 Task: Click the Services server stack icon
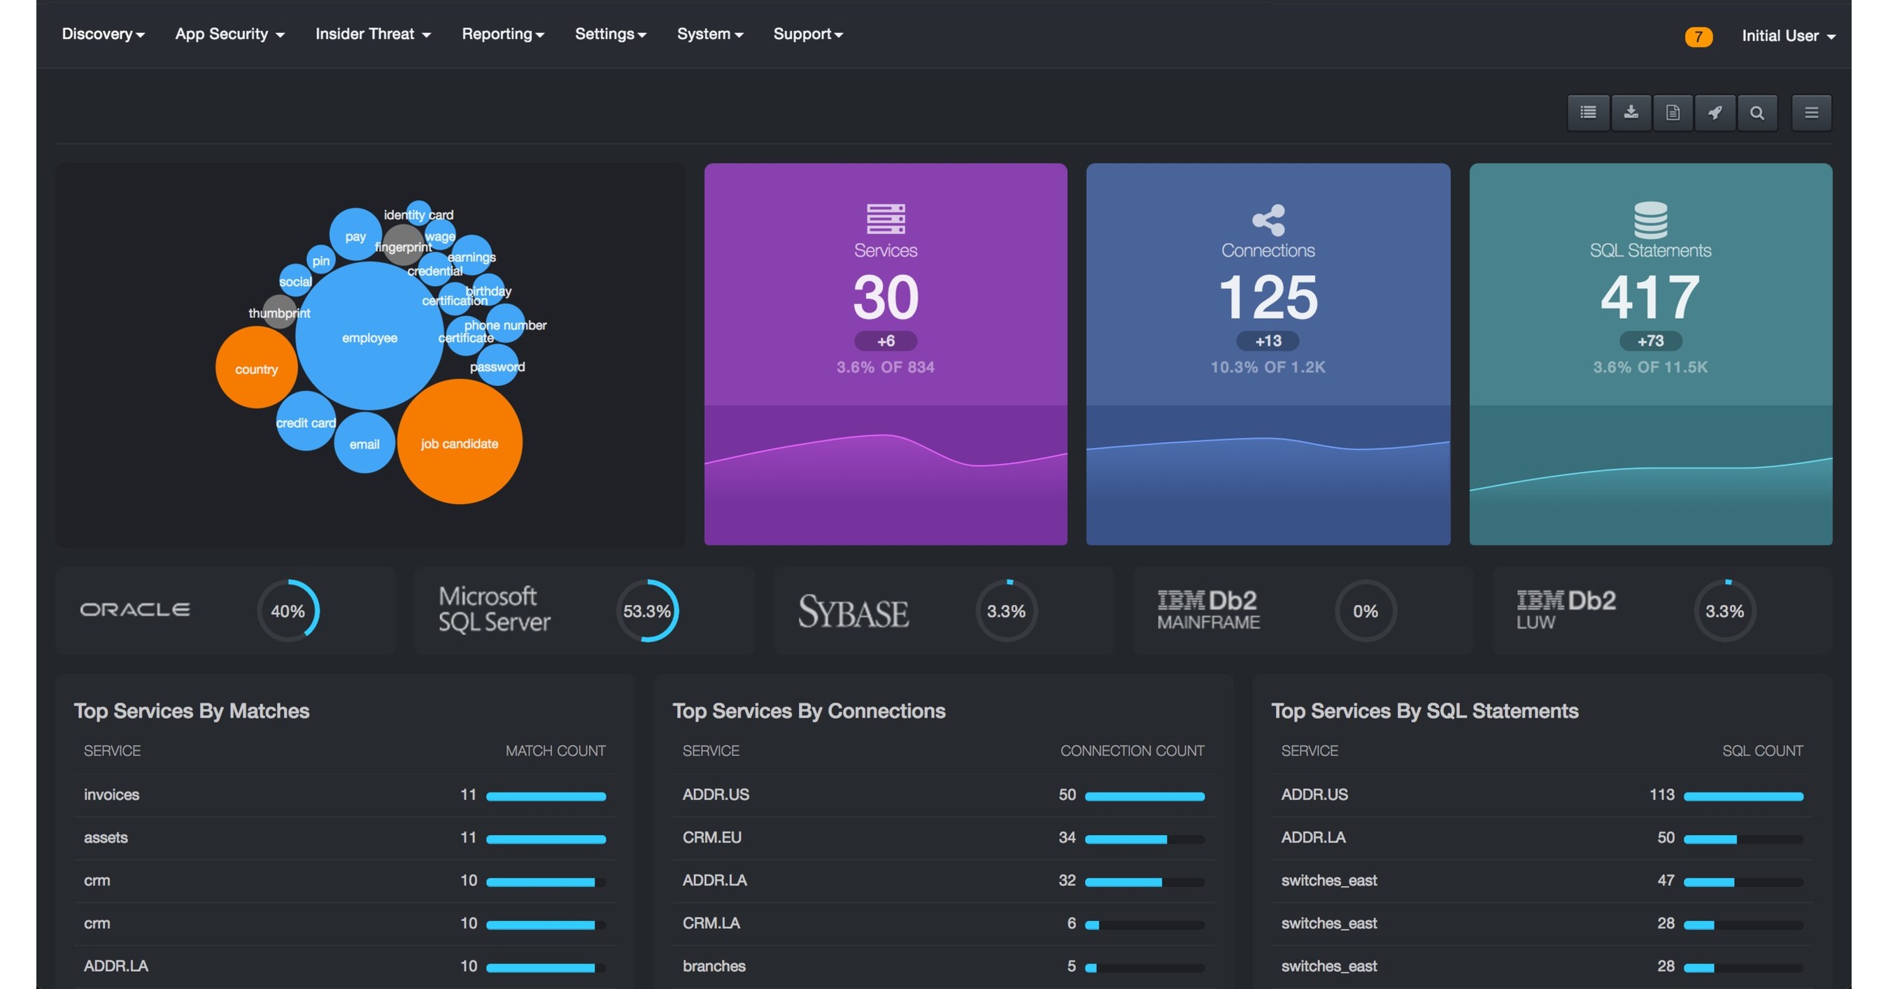(x=886, y=219)
